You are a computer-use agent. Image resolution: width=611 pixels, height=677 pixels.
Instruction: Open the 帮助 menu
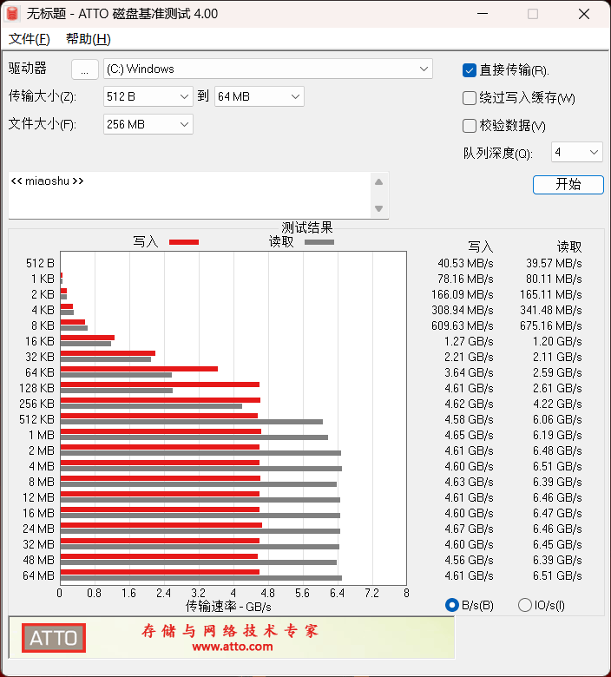tap(88, 39)
